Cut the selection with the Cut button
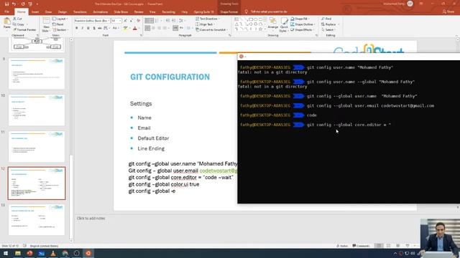460x258 pixels. (x=17, y=19)
